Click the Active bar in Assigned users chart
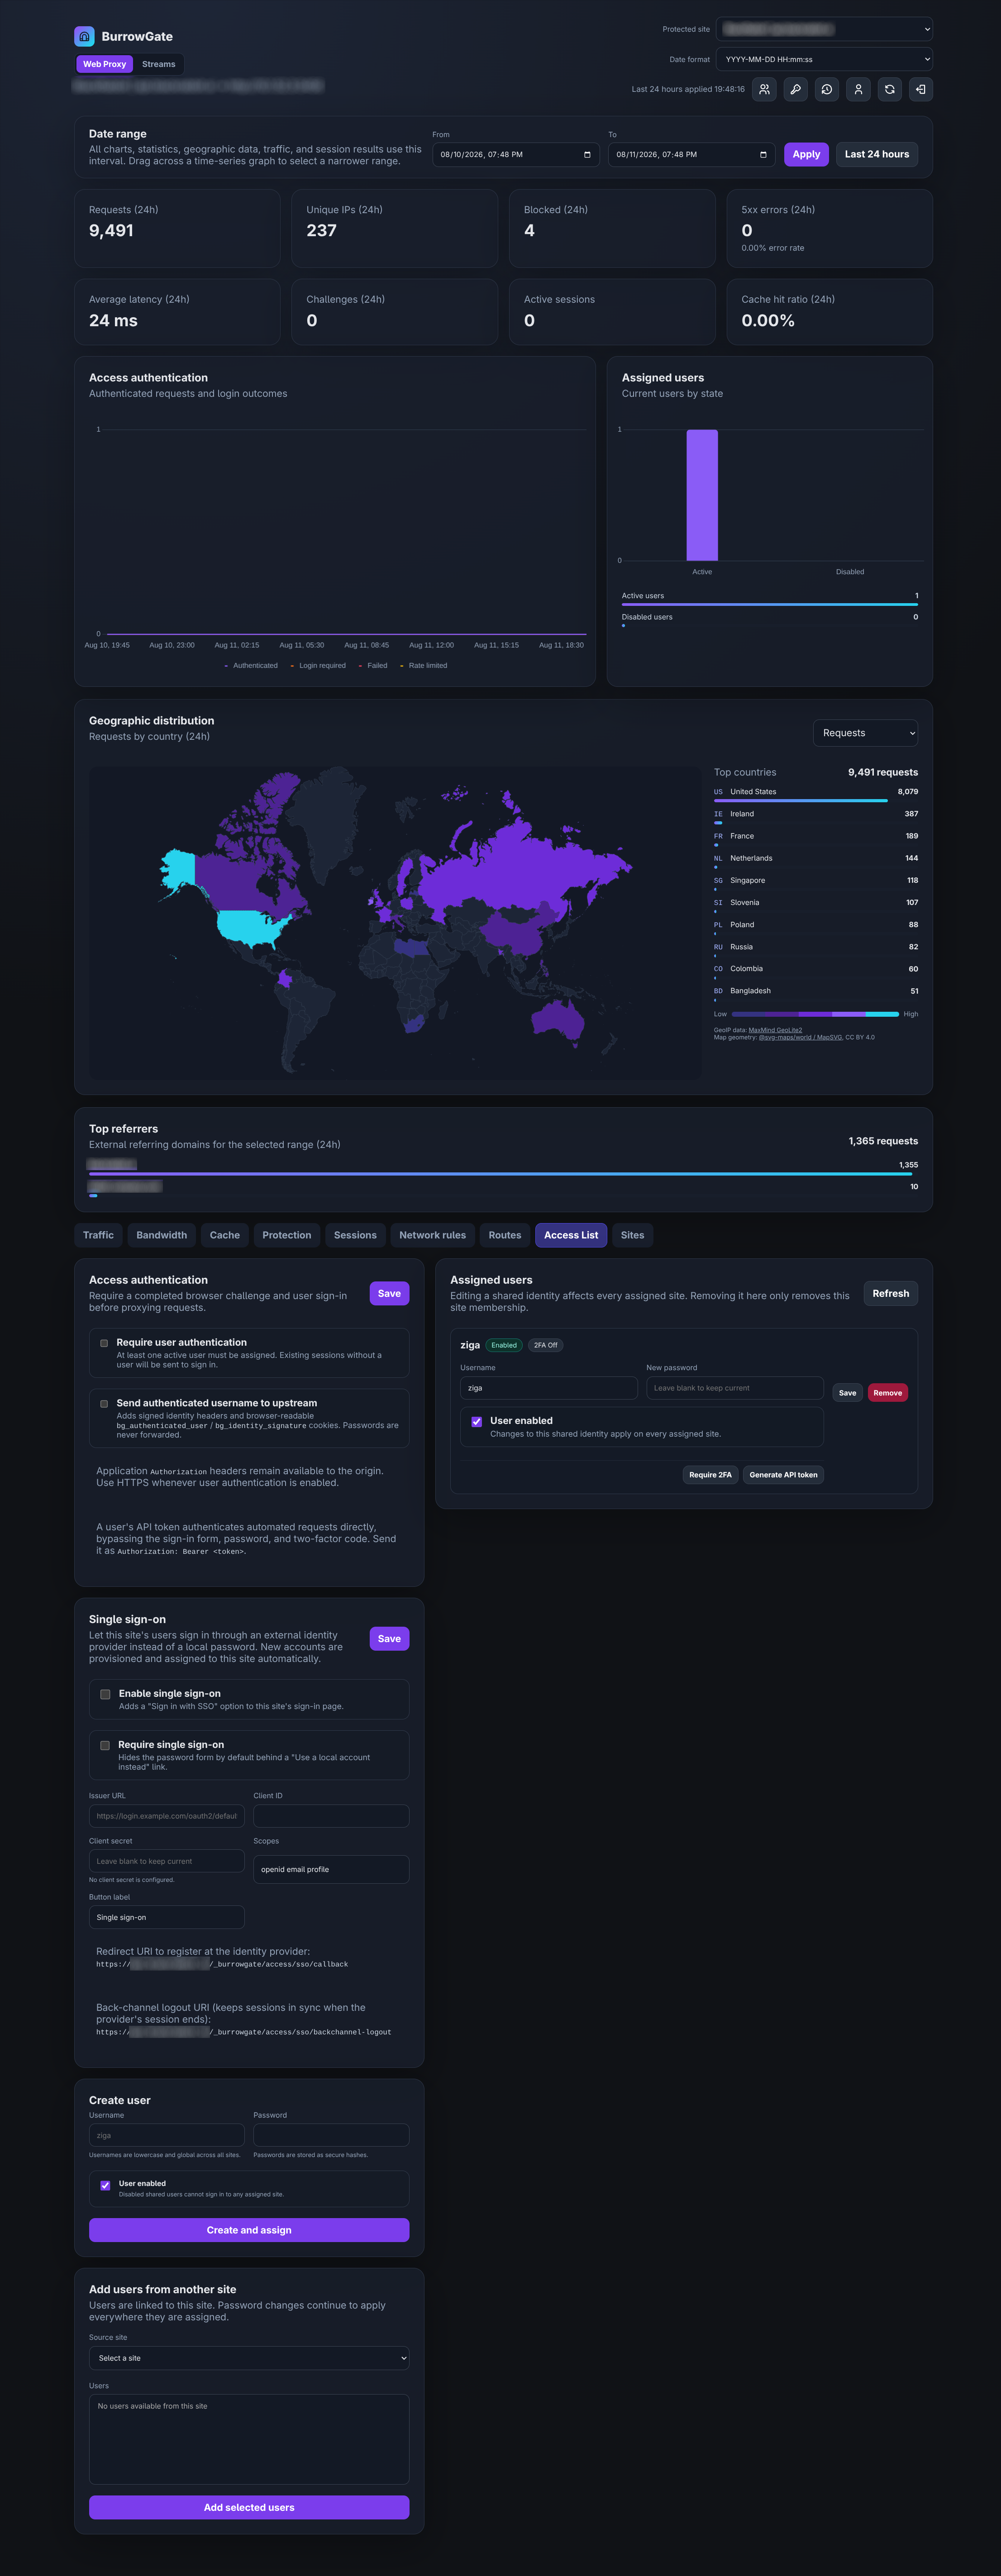Image resolution: width=1001 pixels, height=2576 pixels. tap(702, 495)
